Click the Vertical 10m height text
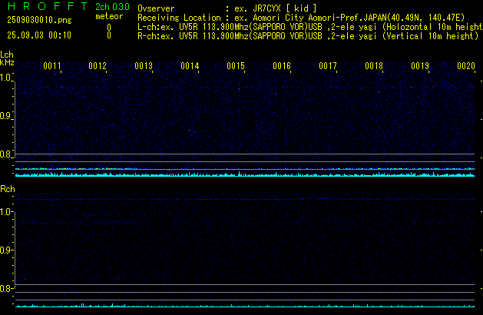The width and height of the screenshot is (483, 315). (430, 36)
